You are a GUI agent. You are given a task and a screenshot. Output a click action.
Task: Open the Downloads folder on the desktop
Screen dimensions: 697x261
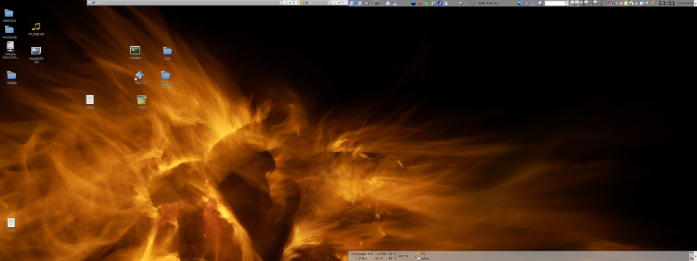9,30
